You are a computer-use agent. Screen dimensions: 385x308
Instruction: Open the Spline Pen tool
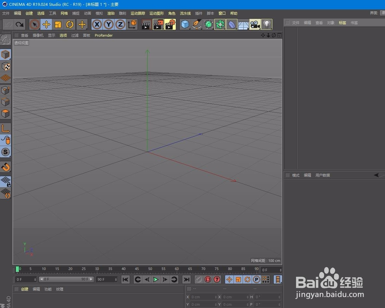point(197,24)
